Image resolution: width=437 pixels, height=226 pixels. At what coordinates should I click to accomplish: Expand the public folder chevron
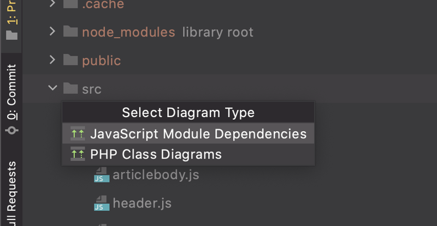(x=52, y=60)
